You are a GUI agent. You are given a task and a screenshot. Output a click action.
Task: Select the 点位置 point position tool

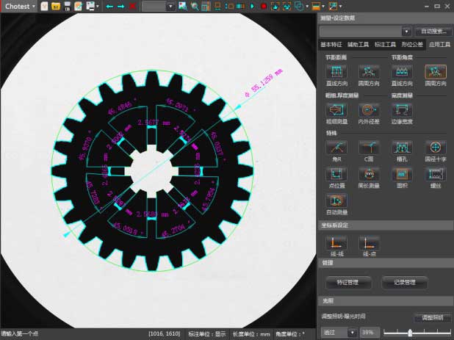pos(337,174)
